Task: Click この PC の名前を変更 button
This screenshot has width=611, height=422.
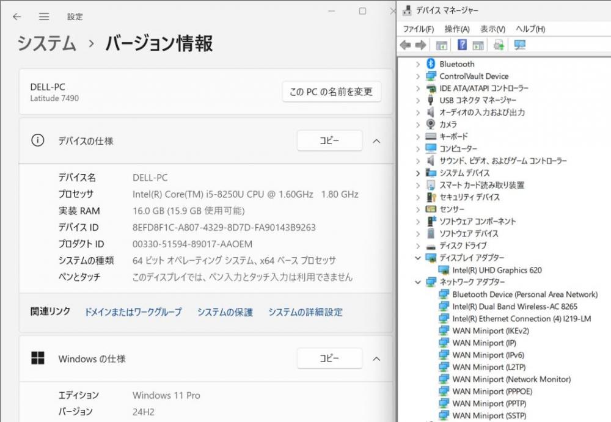Action: [331, 92]
